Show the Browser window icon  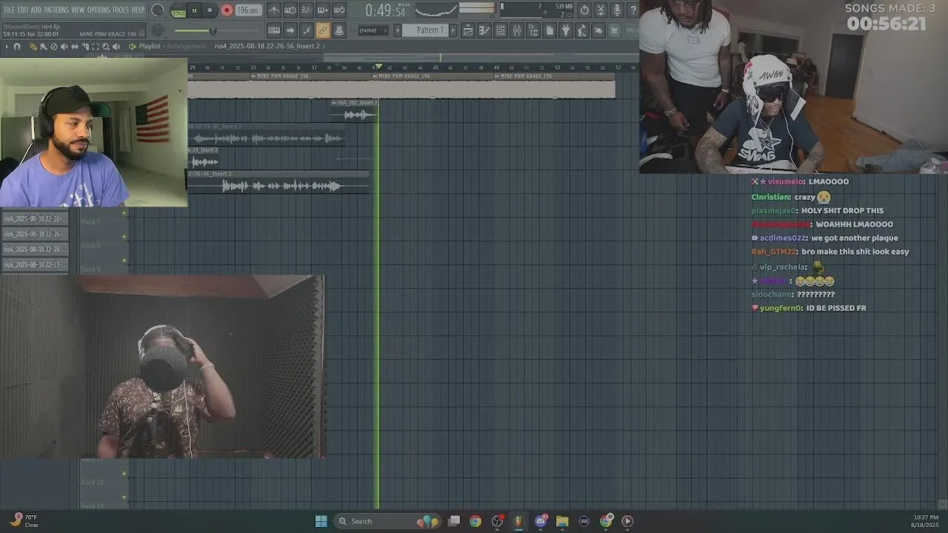pos(533,30)
